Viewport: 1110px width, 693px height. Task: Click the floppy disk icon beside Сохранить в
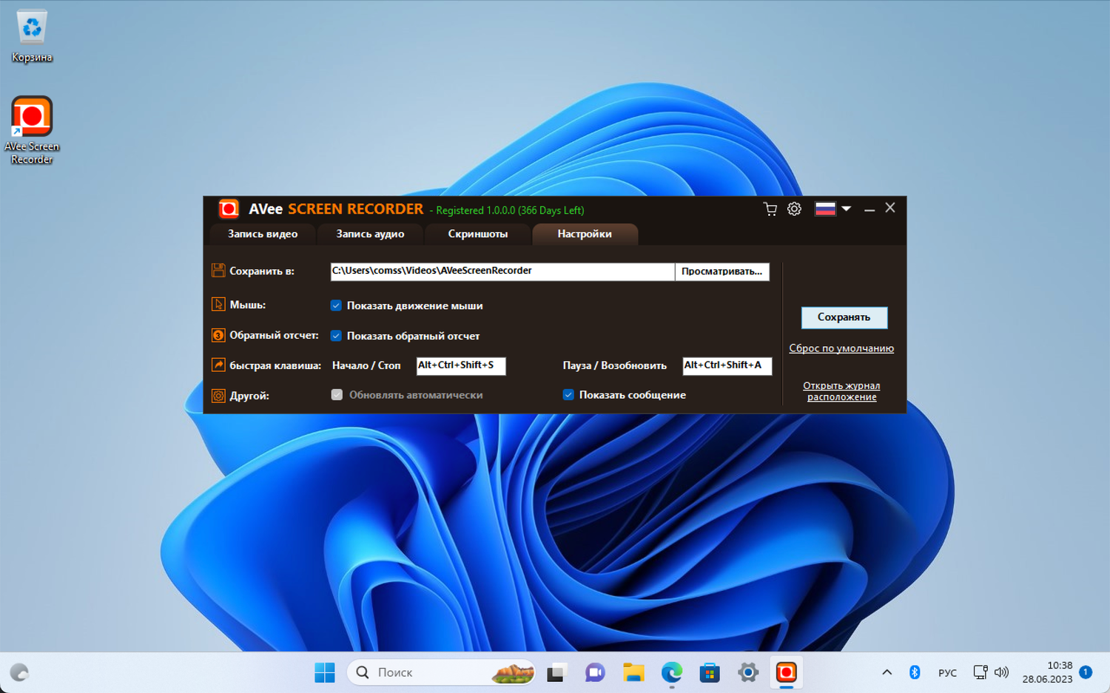click(218, 271)
